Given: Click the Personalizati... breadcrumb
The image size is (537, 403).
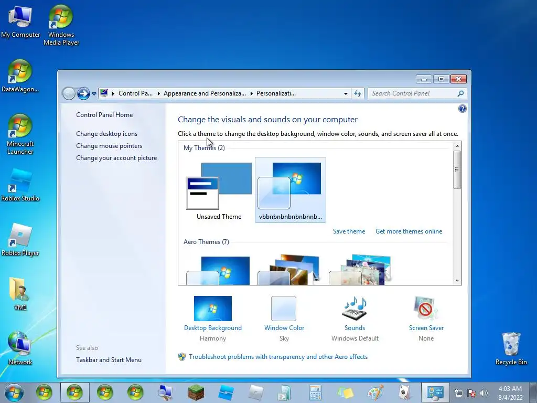Looking at the screenshot, I should coord(276,93).
